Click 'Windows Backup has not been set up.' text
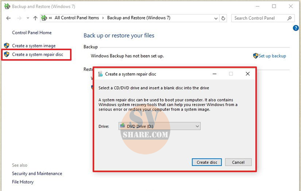The image size is (301, 191). (x=127, y=56)
